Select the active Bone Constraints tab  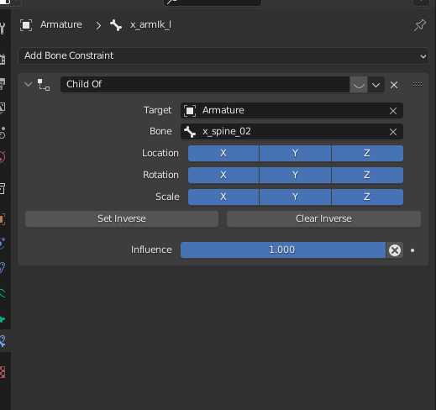click(3, 341)
